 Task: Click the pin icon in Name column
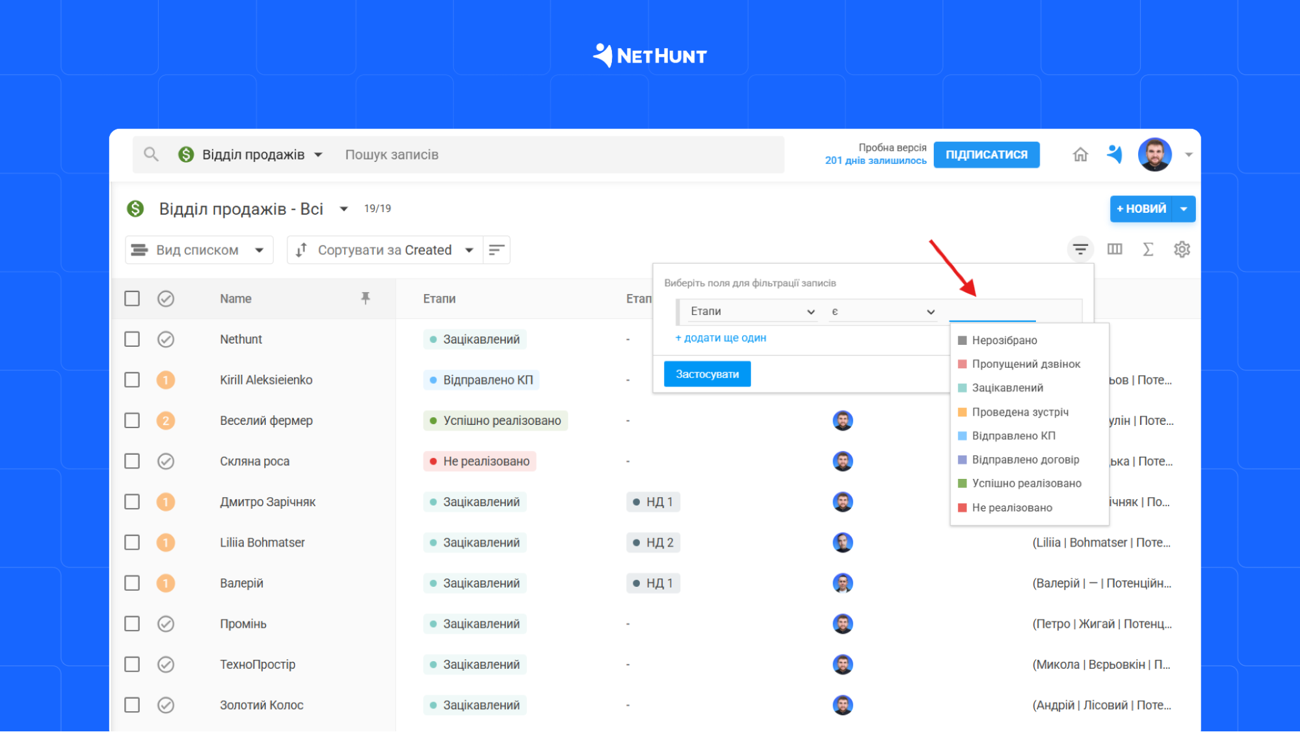tap(365, 298)
